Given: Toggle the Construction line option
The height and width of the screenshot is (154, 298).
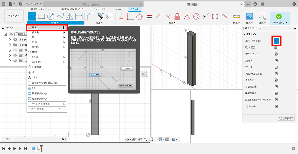Looking at the screenshot, I should pyautogui.click(x=276, y=41).
